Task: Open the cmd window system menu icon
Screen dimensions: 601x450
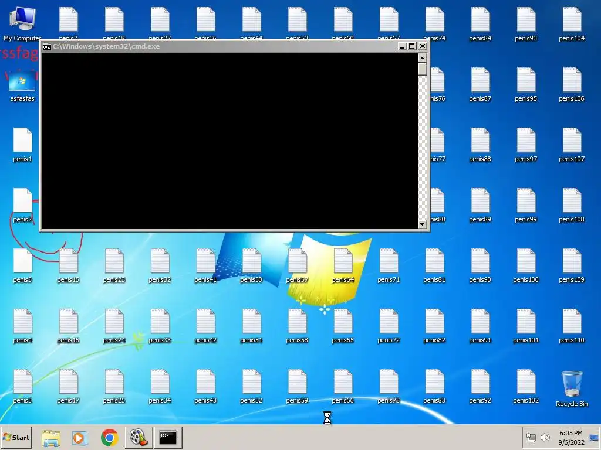Action: [47, 47]
